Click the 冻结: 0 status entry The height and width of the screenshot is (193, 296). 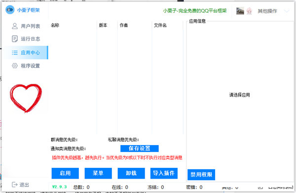(x=156, y=188)
